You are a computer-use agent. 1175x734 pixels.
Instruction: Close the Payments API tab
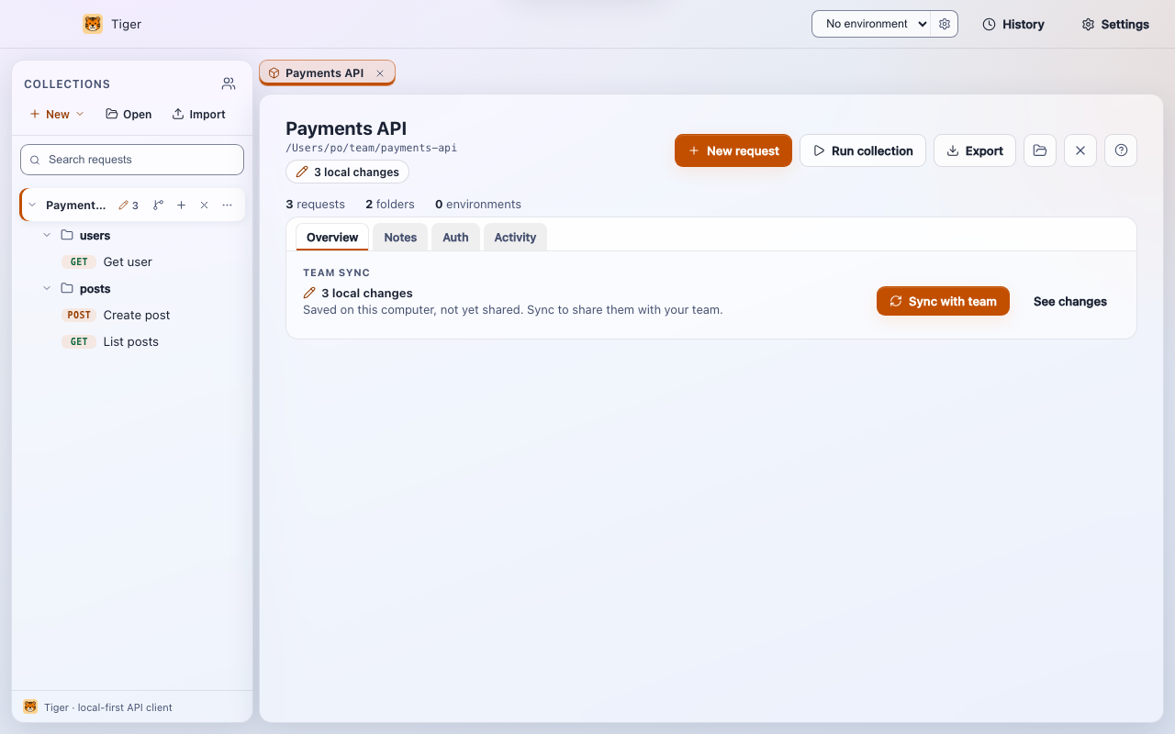(380, 73)
